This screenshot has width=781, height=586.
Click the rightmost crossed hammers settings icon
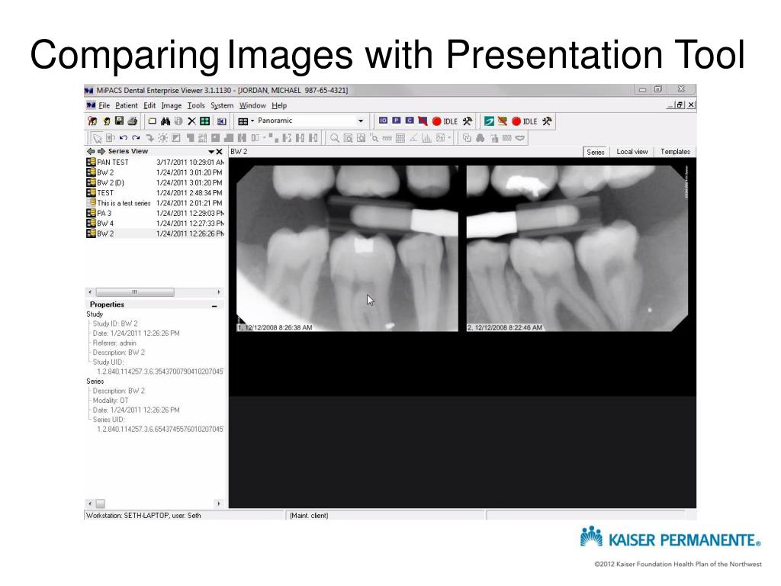(x=547, y=121)
